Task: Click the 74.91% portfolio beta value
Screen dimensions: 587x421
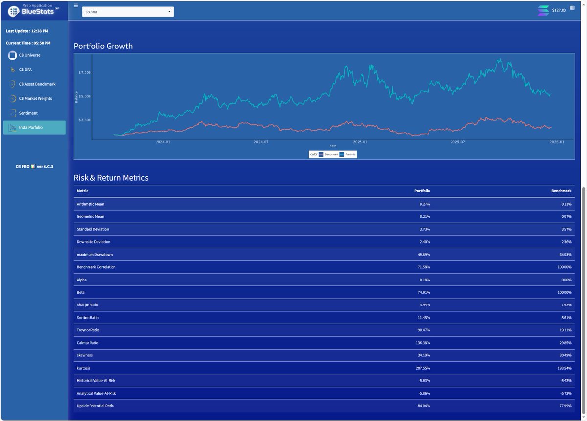Action: (424, 292)
